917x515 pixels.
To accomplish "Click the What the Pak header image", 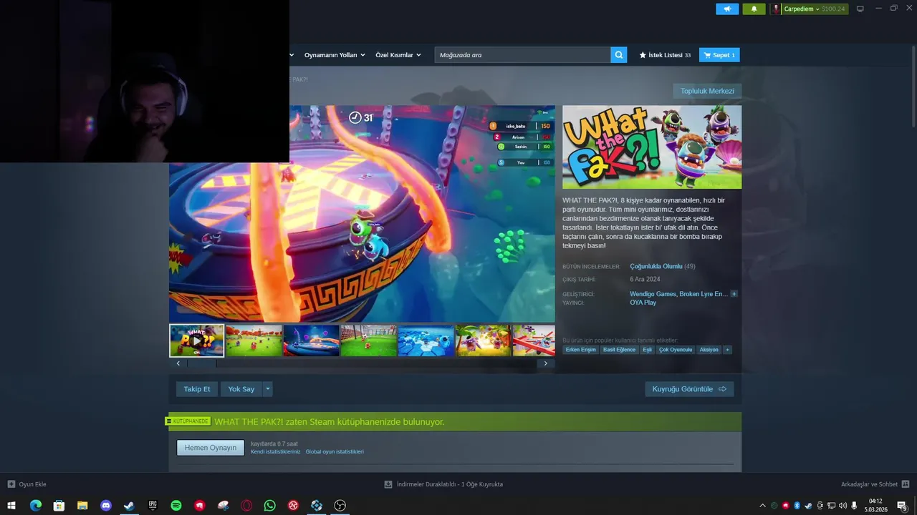I will pos(652,147).
